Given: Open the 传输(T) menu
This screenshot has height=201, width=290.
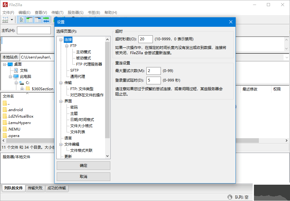Looking at the screenshot, I should tap(57, 13).
